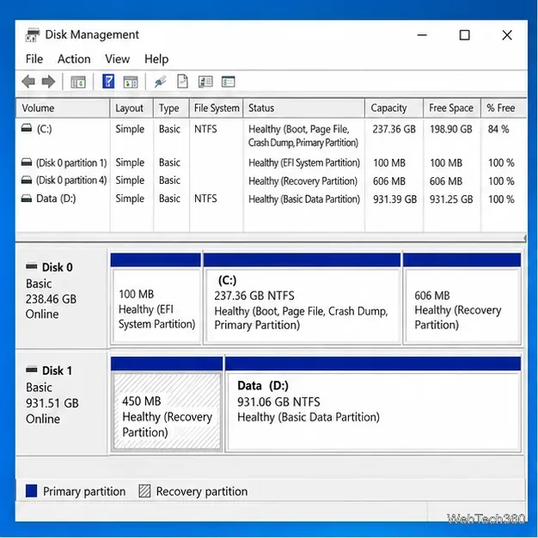The image size is (538, 538).
Task: Sort by the Type column header
Action: tap(171, 108)
